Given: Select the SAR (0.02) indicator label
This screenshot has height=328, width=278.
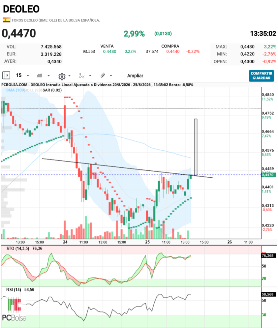Looking at the screenshot, I should click(x=52, y=90).
